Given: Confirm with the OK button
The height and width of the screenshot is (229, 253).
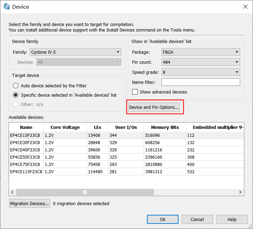Looking at the screenshot, I should 163,219.
